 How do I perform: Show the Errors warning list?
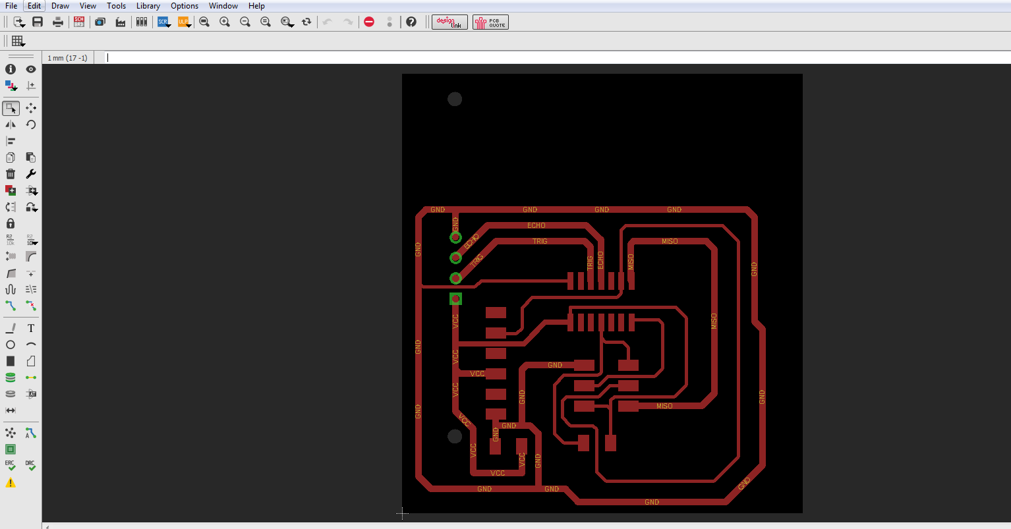click(x=11, y=482)
